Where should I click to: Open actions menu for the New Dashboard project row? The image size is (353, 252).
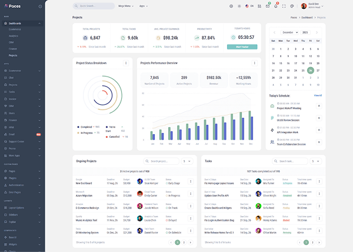(190, 183)
